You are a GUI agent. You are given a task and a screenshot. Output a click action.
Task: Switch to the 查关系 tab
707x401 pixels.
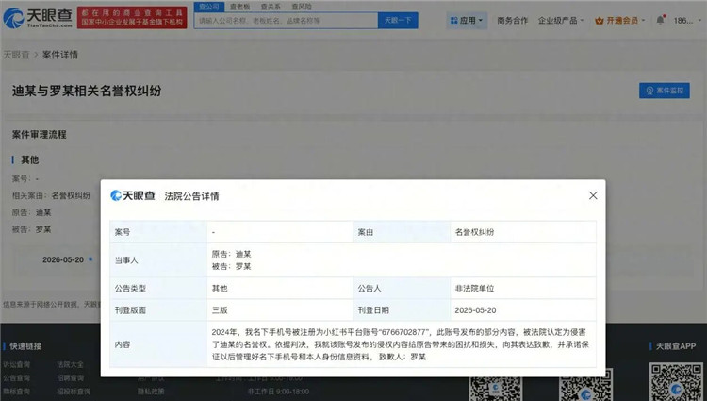[271, 7]
